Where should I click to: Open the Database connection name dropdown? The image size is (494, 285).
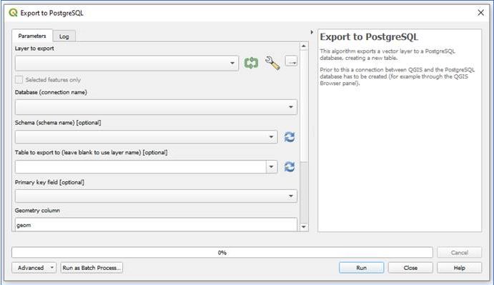(156, 107)
